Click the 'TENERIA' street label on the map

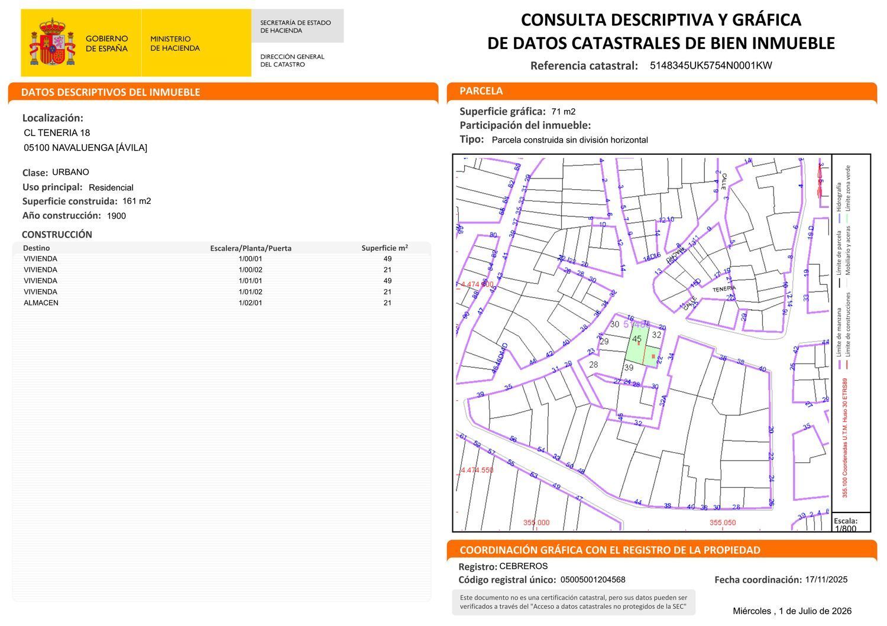coord(724,289)
